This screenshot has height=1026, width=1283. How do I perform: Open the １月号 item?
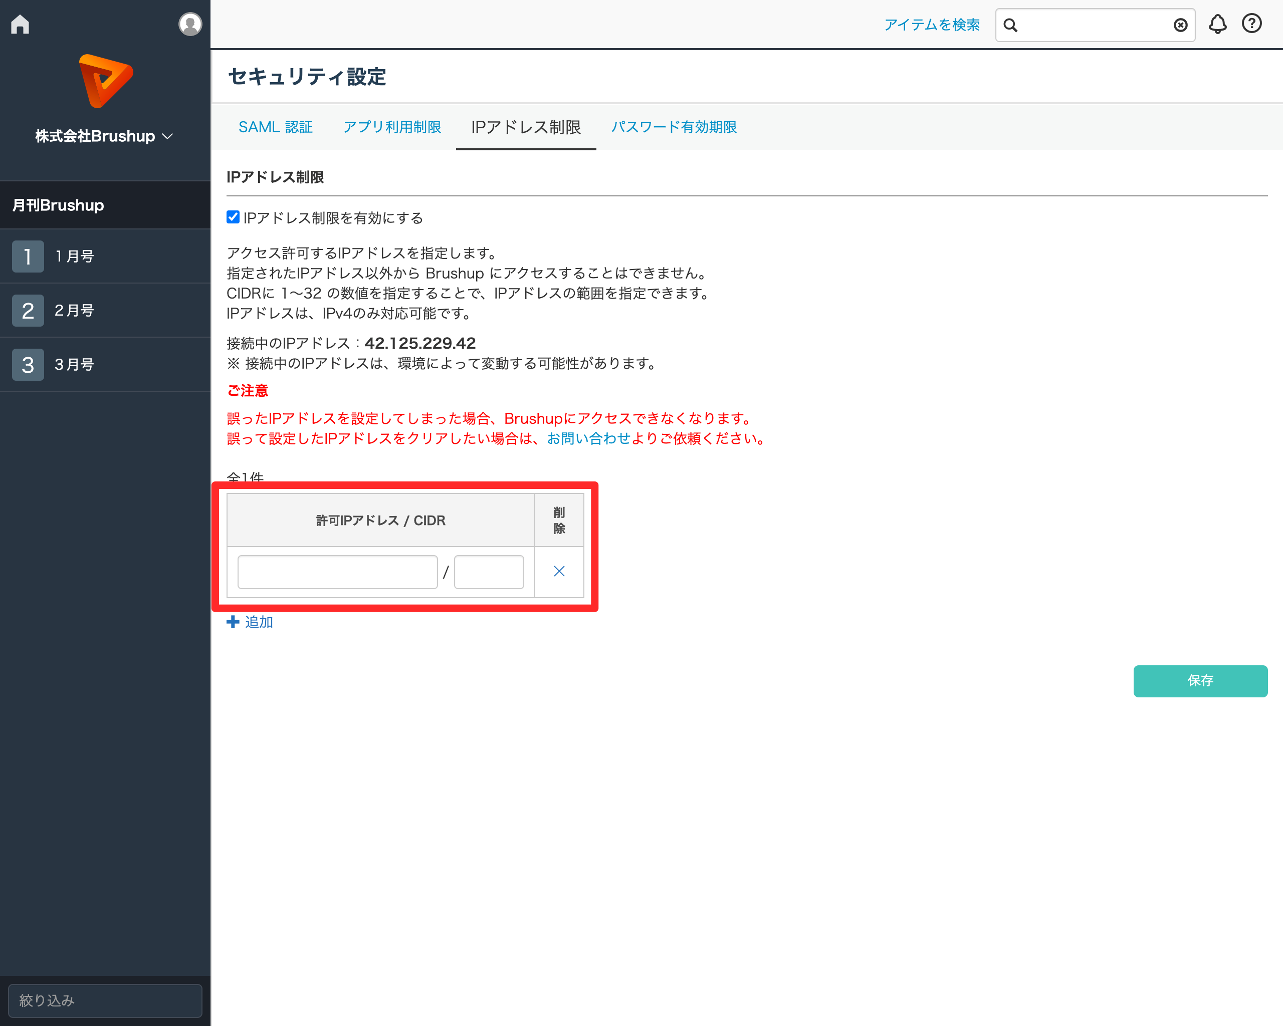(x=105, y=256)
